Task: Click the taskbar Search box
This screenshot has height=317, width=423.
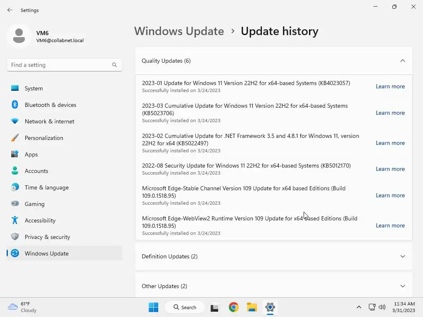Action: tap(185, 307)
